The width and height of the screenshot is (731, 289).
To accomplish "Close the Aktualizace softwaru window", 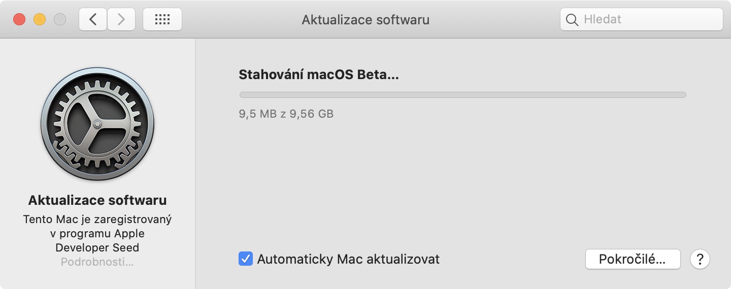I will point(19,19).
